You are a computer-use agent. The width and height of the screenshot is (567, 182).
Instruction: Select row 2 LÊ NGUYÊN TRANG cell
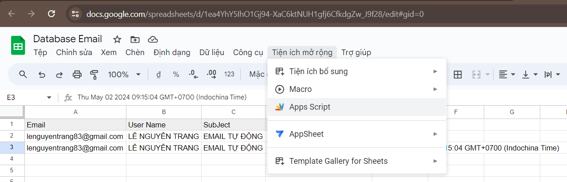[x=164, y=136]
